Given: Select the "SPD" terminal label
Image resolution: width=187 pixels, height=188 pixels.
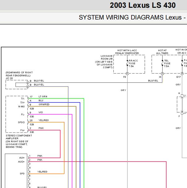Looking at the screenshot, I should [22, 174].
